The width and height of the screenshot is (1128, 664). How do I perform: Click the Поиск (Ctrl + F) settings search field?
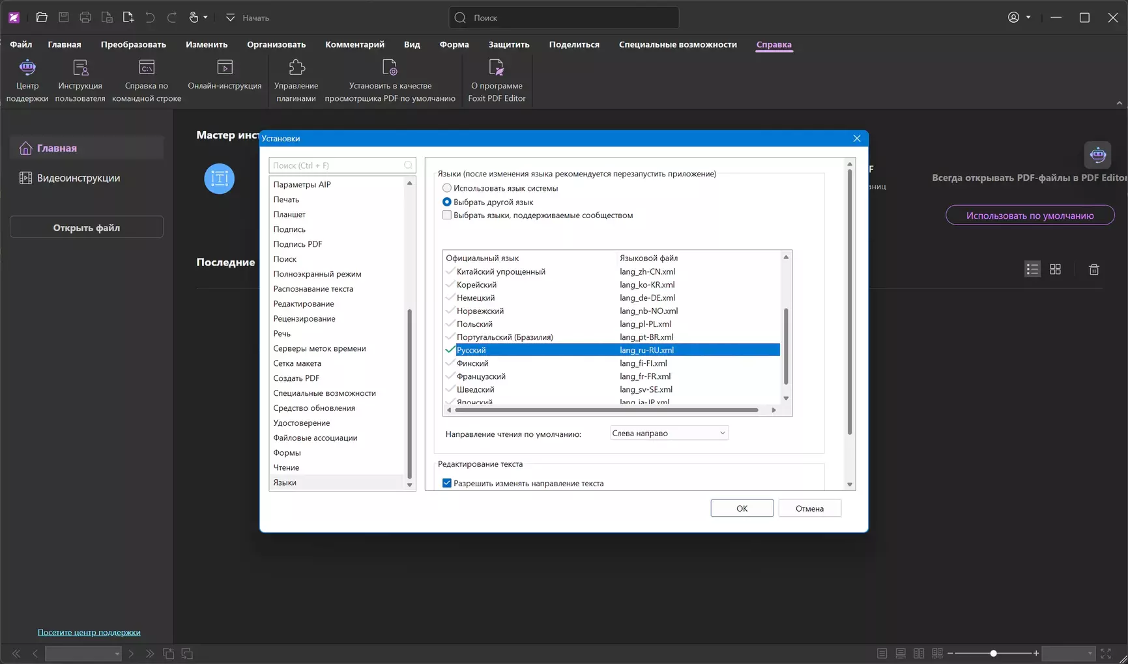pos(336,165)
